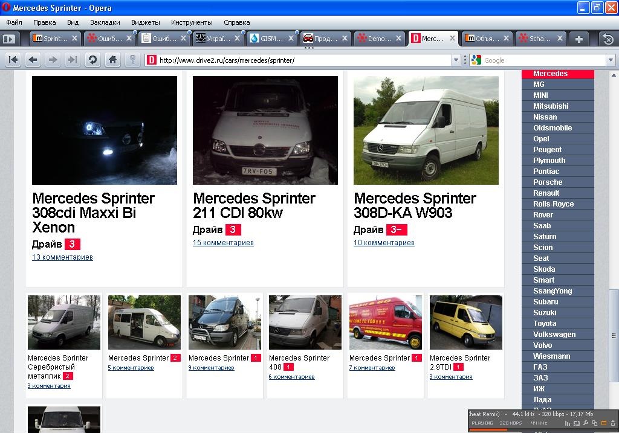The height and width of the screenshot is (433, 619).
Task: Toggle the Opera panels sidebar button
Action: click(9, 39)
